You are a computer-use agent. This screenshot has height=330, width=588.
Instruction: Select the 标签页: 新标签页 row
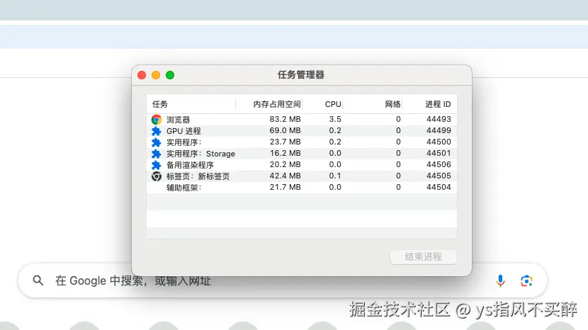pos(302,176)
